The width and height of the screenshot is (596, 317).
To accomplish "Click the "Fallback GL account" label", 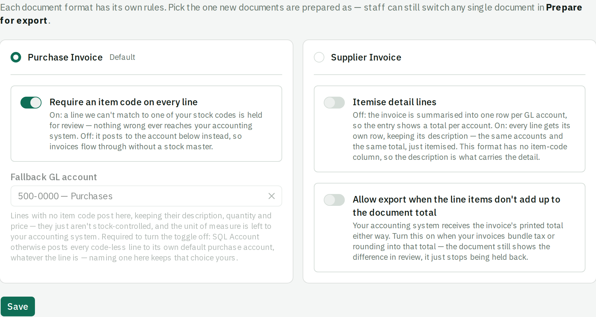I will 54,177.
